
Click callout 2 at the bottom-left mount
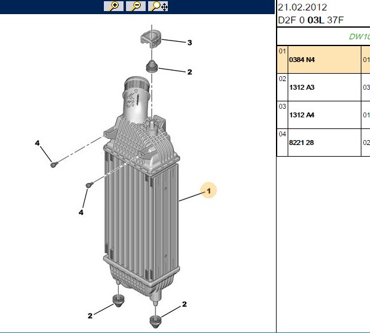pos(90,316)
